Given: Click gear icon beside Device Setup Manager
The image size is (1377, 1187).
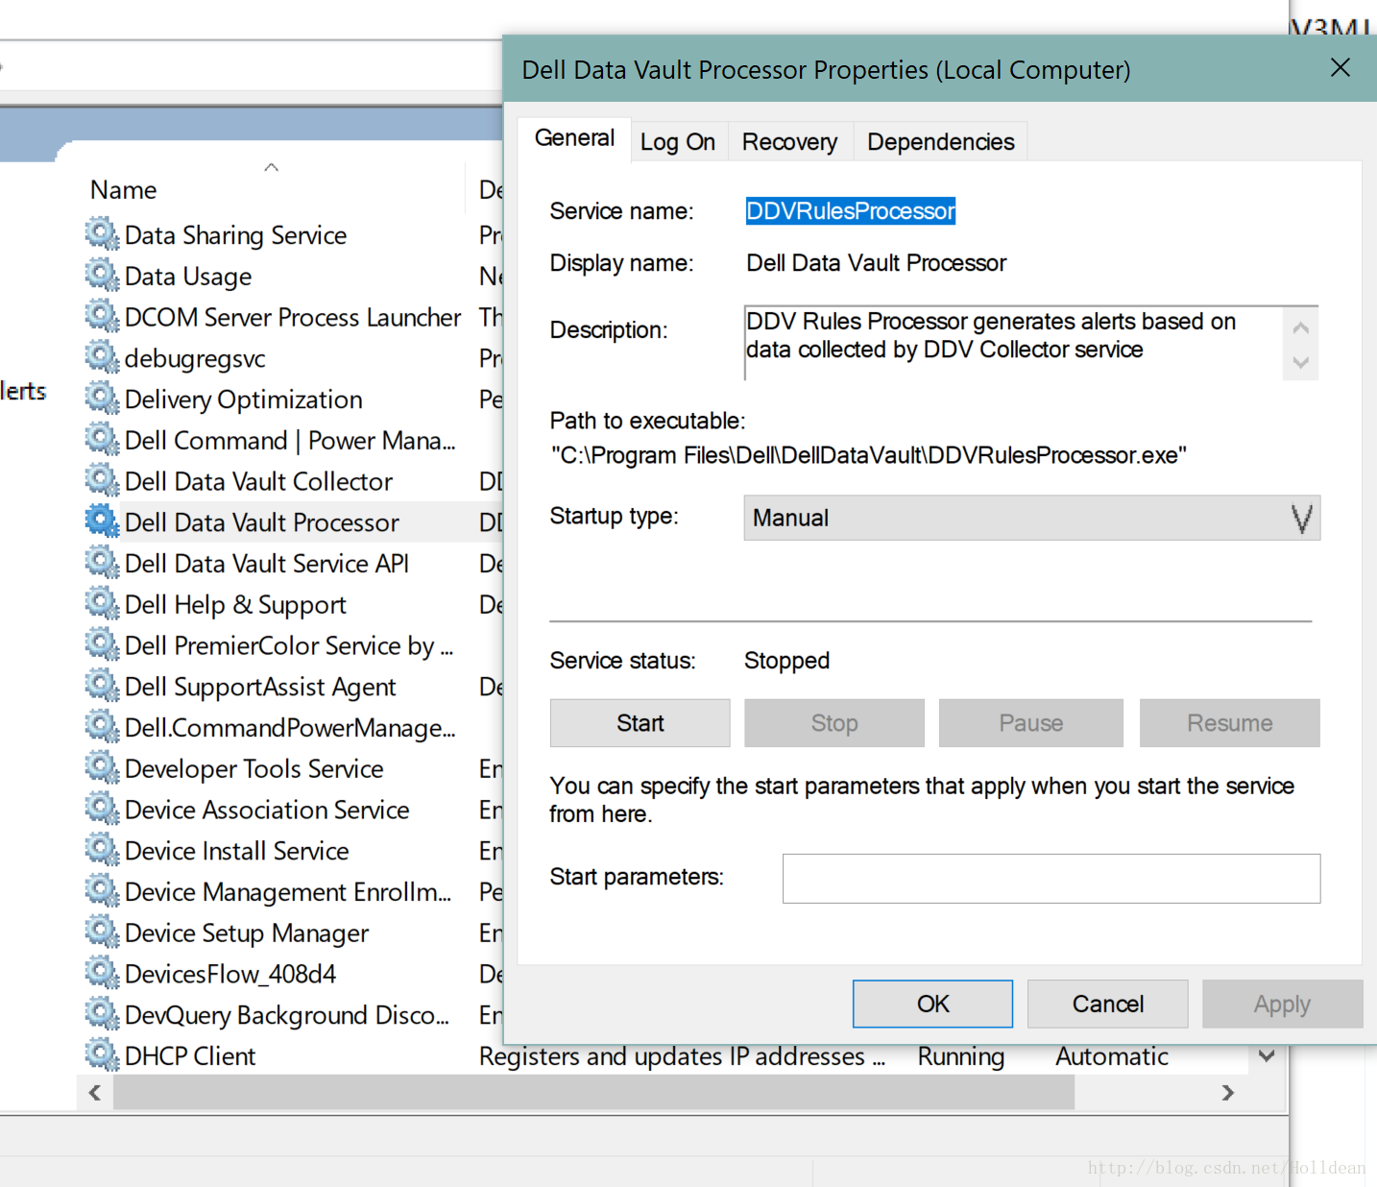Looking at the screenshot, I should (102, 932).
